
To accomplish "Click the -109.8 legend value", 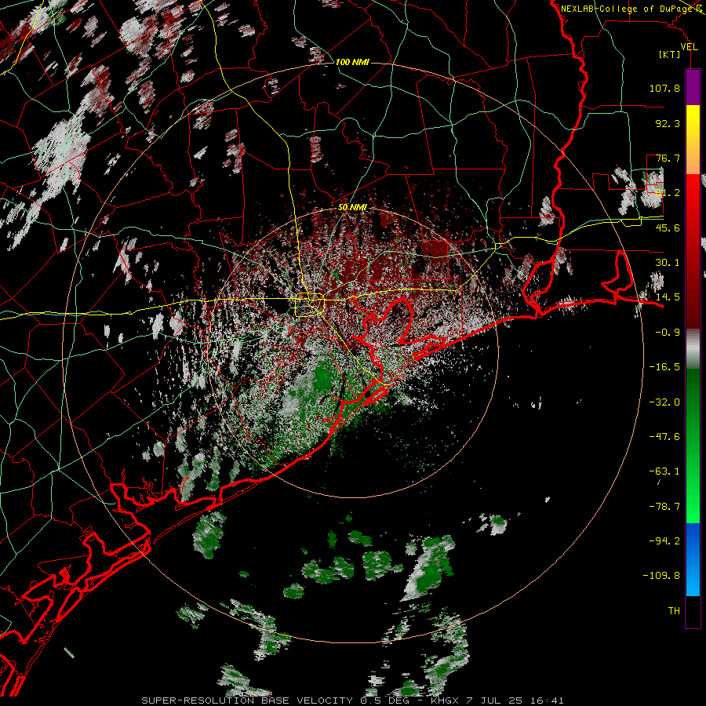I will click(x=661, y=576).
